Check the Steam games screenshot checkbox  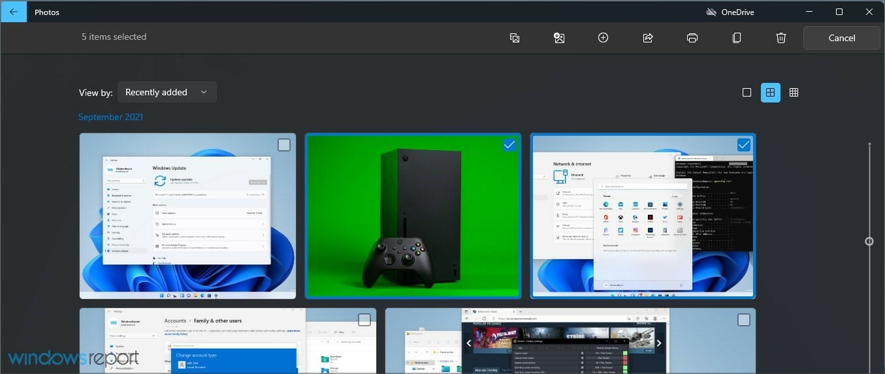[744, 320]
